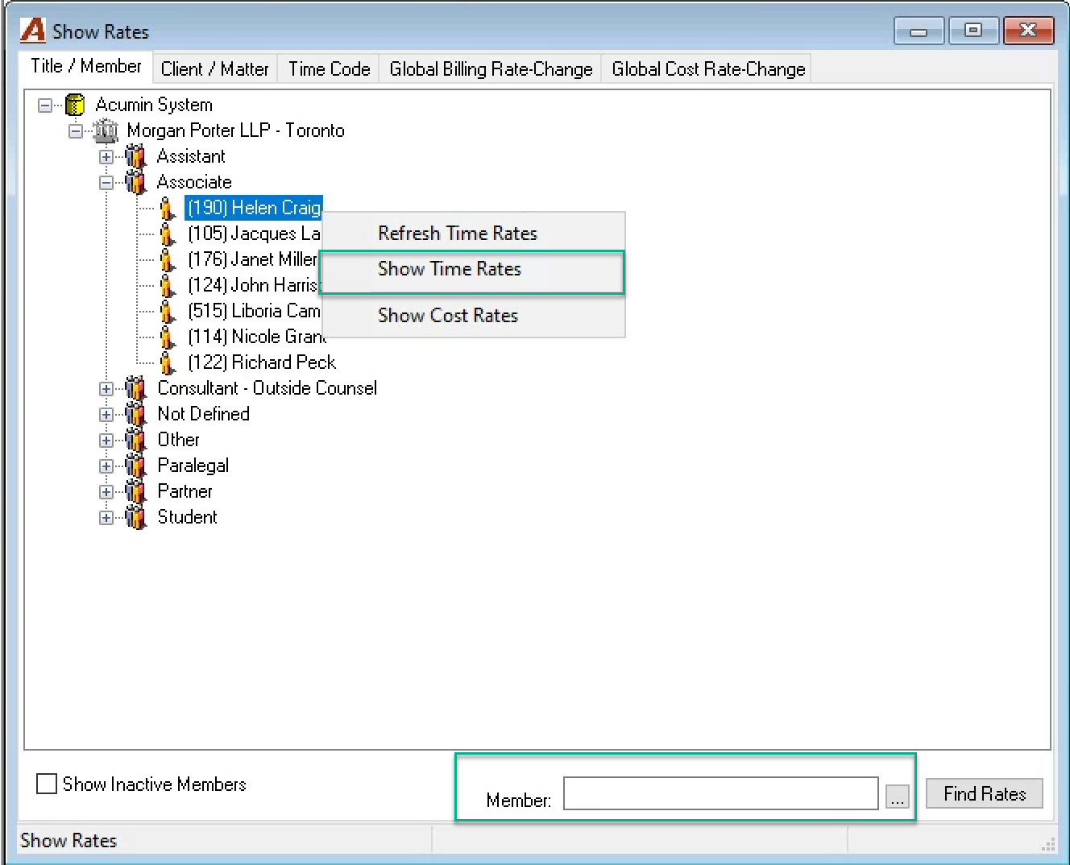Image resolution: width=1070 pixels, height=865 pixels.
Task: Open the Global Cost Rate-Change tab
Action: click(708, 69)
